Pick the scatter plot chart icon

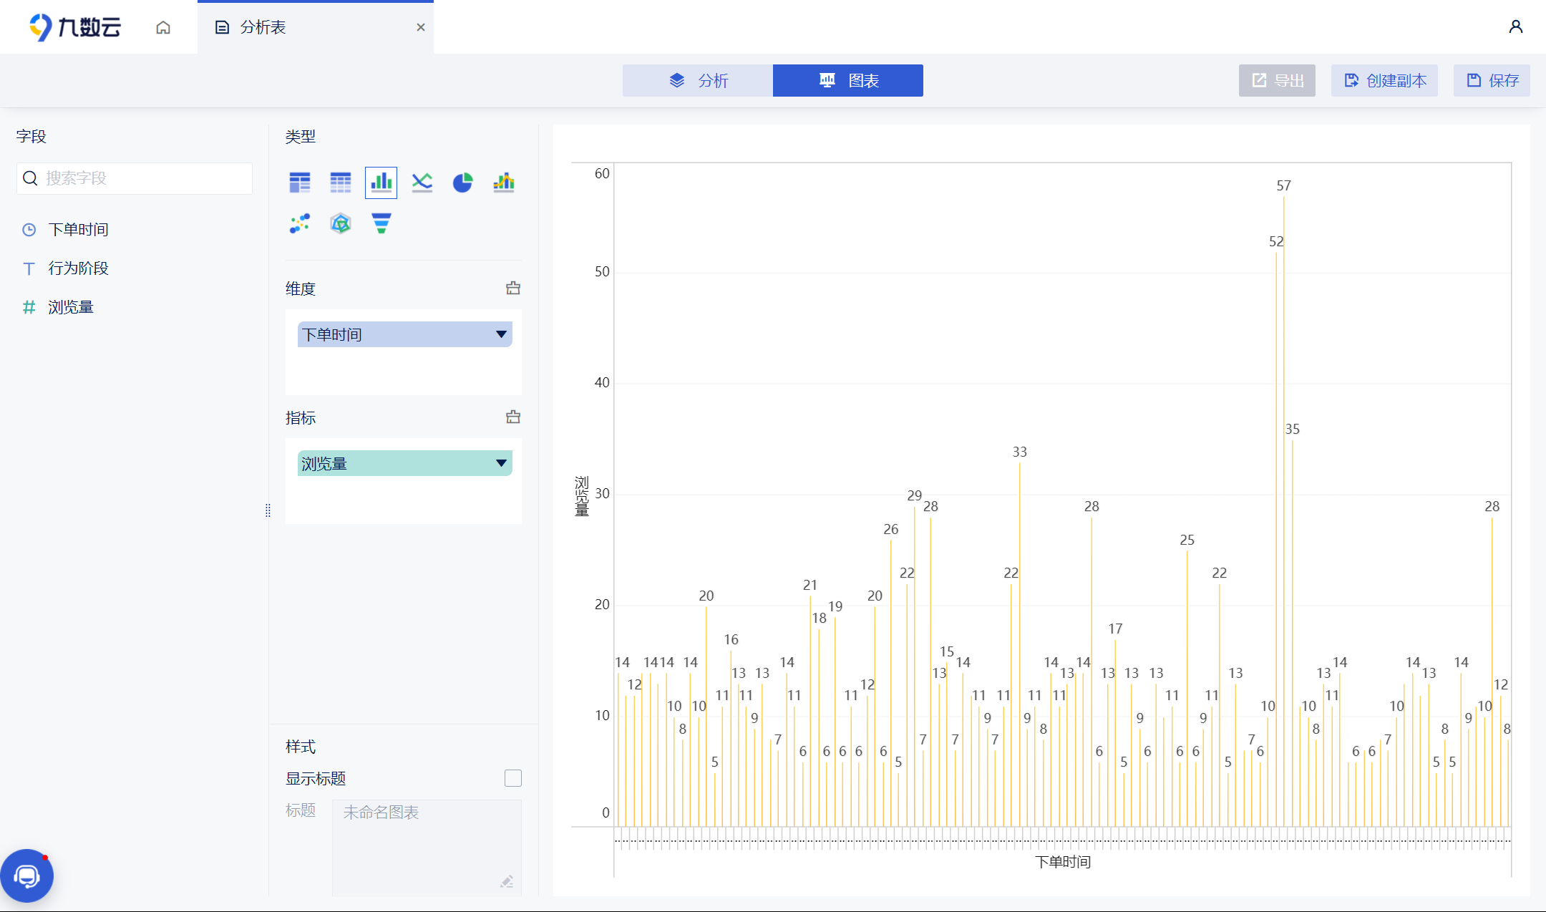pyautogui.click(x=300, y=223)
